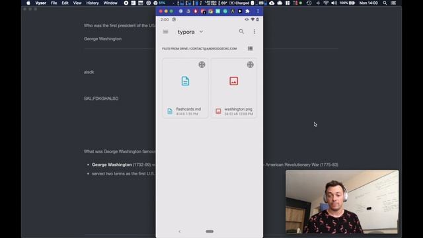This screenshot has width=423, height=238.
Task: Select the flashcards.md file name
Action: (x=188, y=109)
